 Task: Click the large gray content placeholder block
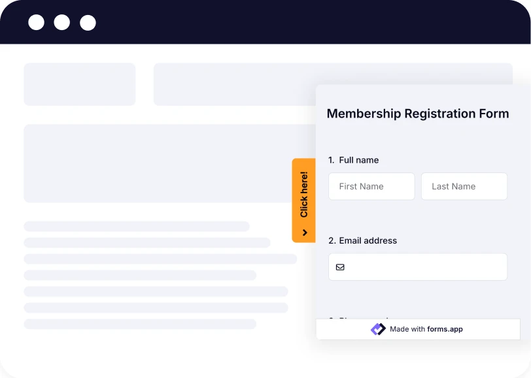[x=157, y=163]
